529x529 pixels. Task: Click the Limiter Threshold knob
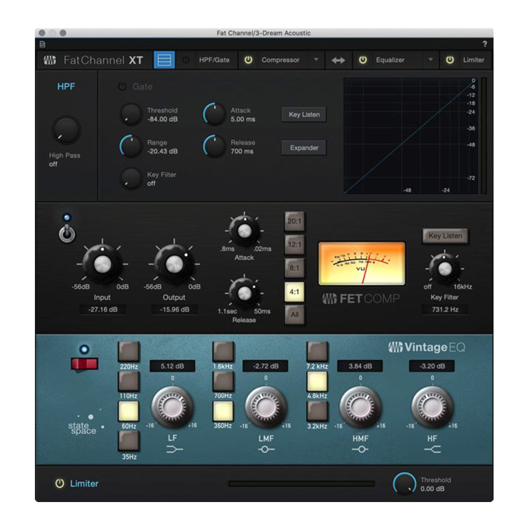point(405,484)
